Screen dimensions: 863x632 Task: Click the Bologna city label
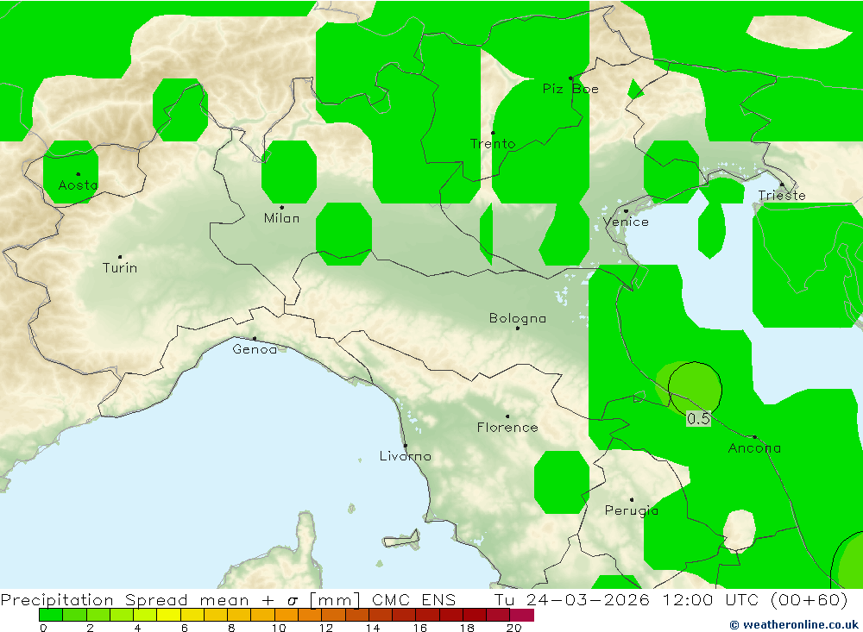517,318
